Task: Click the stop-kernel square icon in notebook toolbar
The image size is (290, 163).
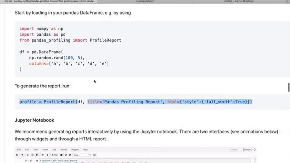Action: 62,155
